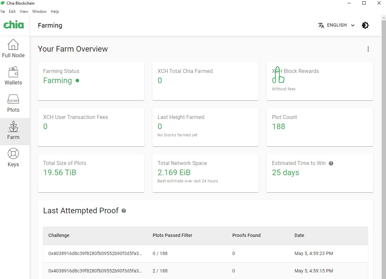
Task: Click the scrollbar up arrow
Action: point(384,18)
